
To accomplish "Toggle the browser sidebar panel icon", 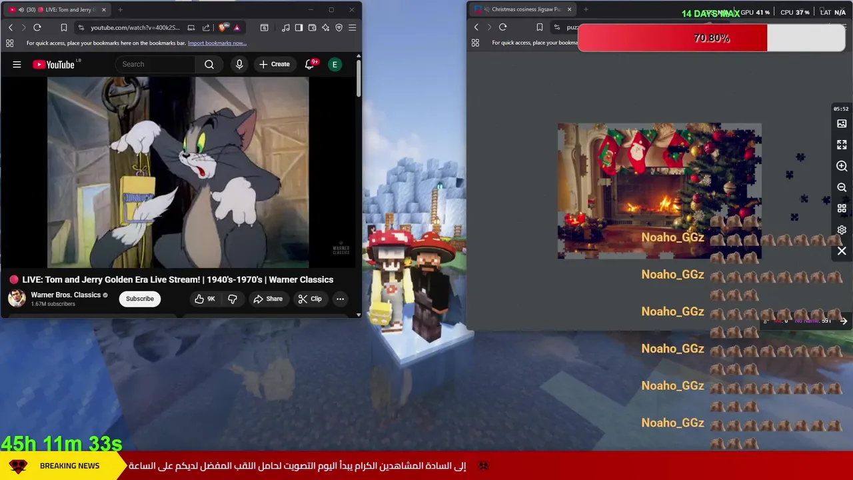I will tap(299, 27).
